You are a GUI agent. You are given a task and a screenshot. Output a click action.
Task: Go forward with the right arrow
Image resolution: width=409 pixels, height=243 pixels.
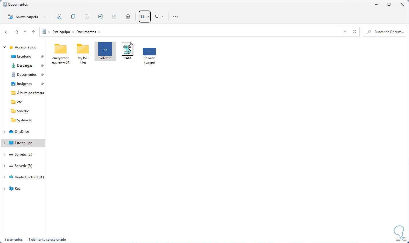16,32
